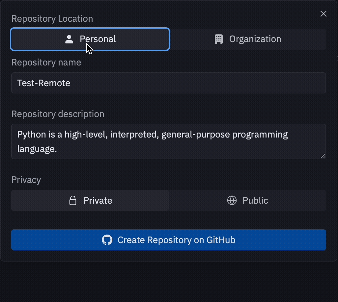Image resolution: width=338 pixels, height=302 pixels.
Task: Focus the Repository name input field
Action: pyautogui.click(x=198, y=83)
